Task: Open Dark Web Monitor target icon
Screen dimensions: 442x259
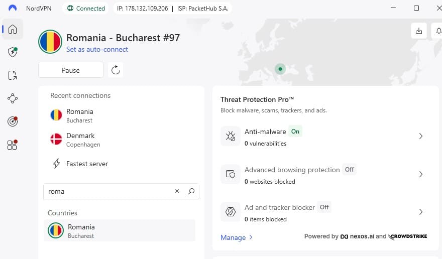Action: coord(13,121)
